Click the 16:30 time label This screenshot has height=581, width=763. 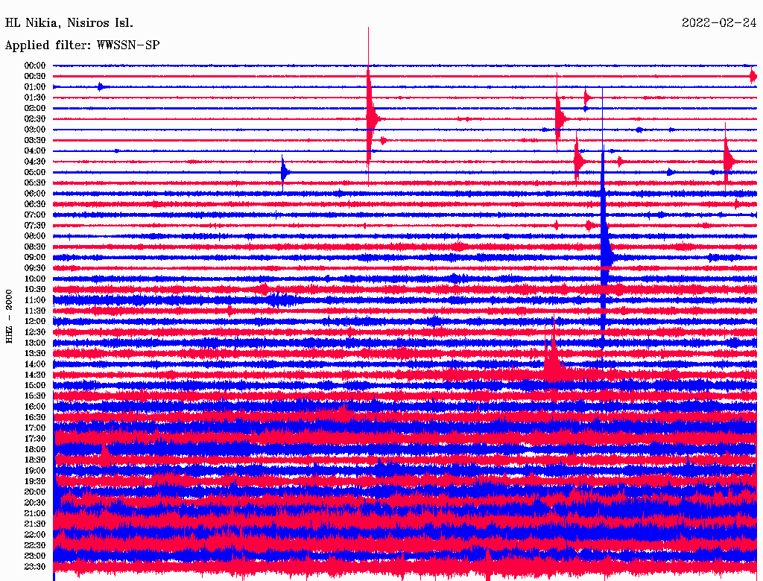click(x=35, y=418)
